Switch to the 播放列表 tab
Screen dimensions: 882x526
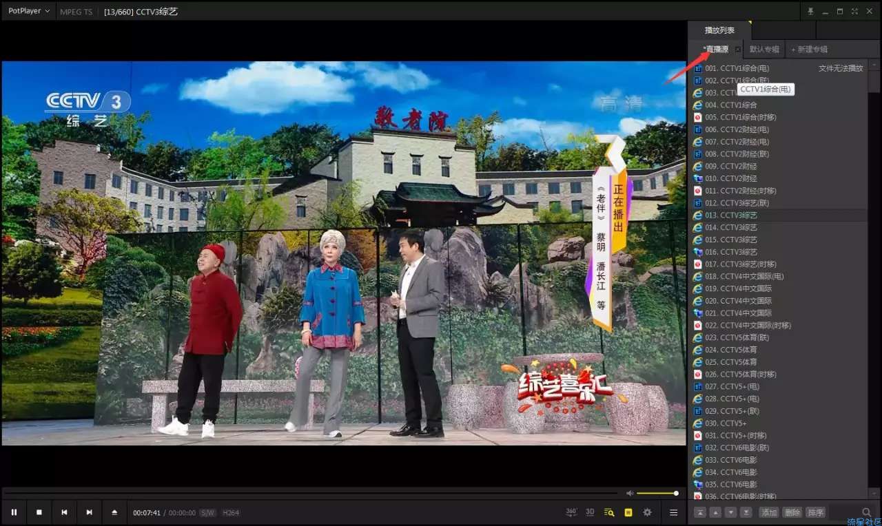[x=719, y=30]
